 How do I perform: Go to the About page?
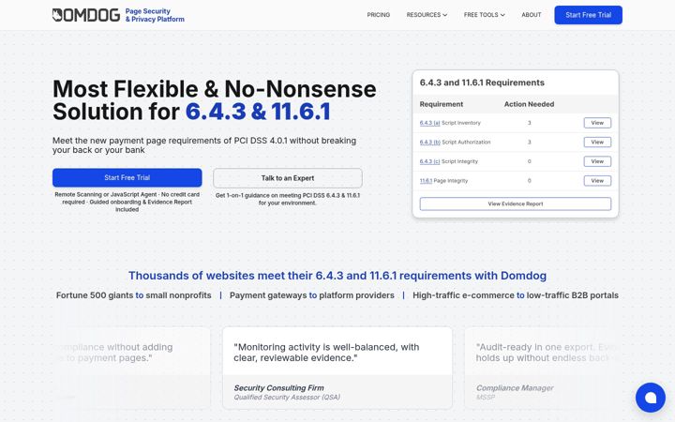532,15
